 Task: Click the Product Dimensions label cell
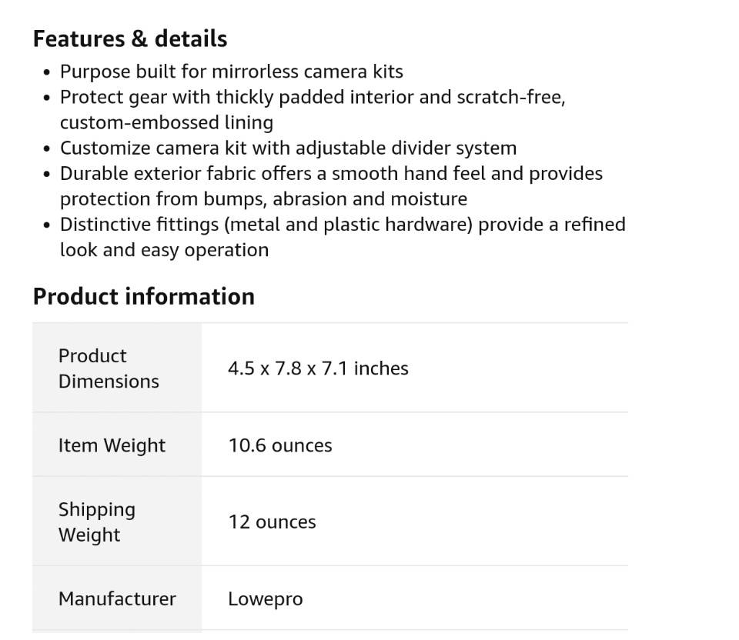[x=109, y=368]
